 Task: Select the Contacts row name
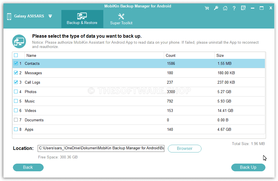[32, 63]
